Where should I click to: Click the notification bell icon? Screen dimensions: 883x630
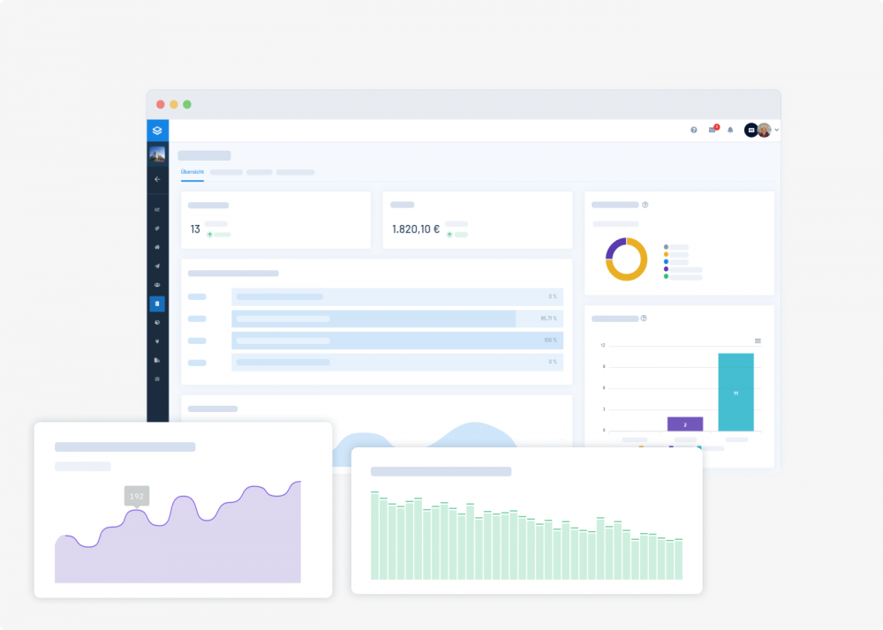pyautogui.click(x=730, y=130)
